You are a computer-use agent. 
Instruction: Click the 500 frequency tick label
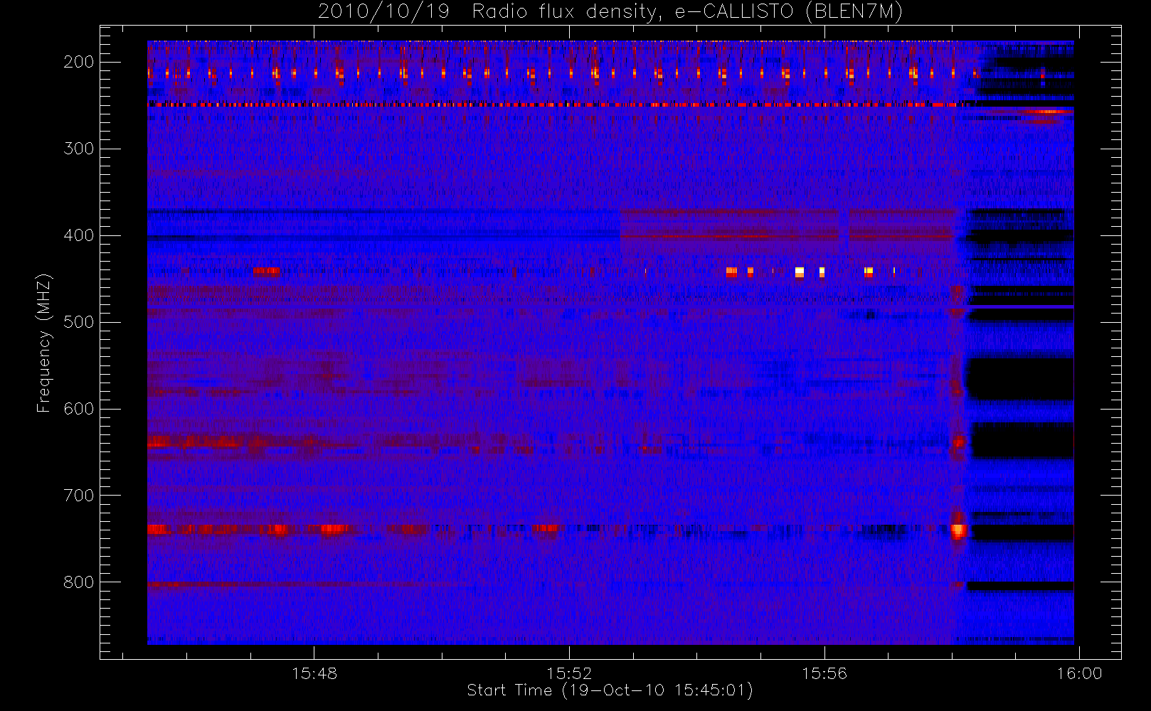coord(79,322)
